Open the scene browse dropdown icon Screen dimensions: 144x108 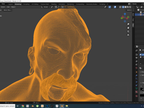click(130, 4)
